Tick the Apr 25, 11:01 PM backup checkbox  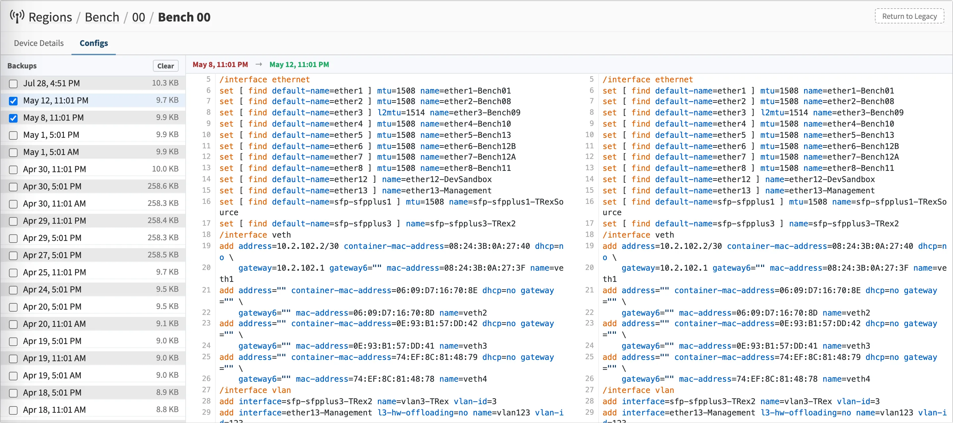coord(13,273)
